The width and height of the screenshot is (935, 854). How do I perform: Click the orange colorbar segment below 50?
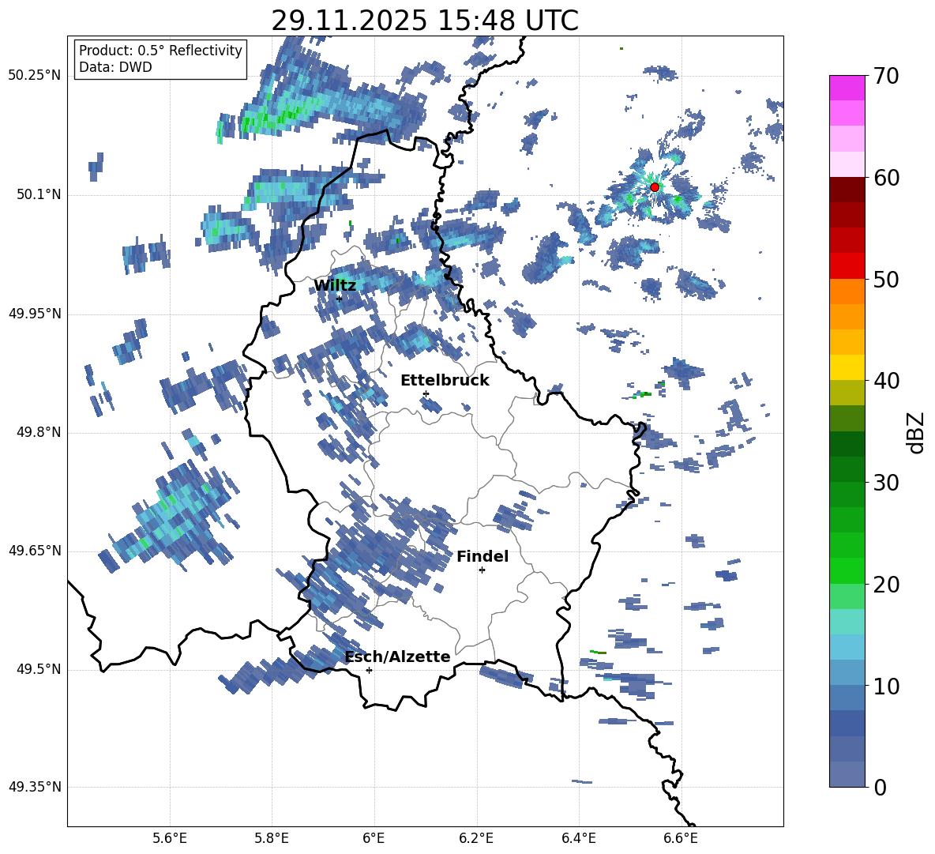pos(847,292)
